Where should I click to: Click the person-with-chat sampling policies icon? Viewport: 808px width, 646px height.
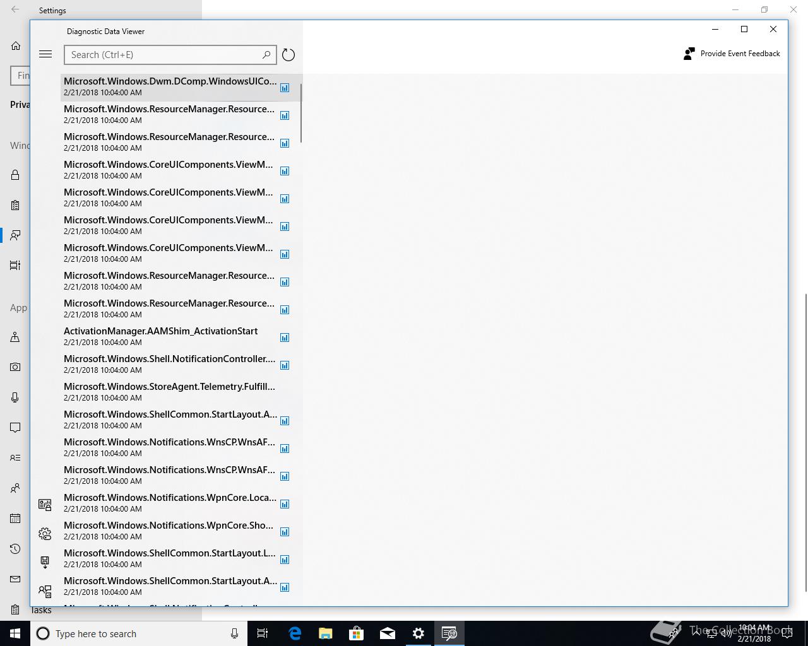45,591
